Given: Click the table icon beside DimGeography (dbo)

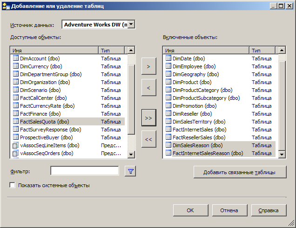Looking at the screenshot, I should point(168,74).
